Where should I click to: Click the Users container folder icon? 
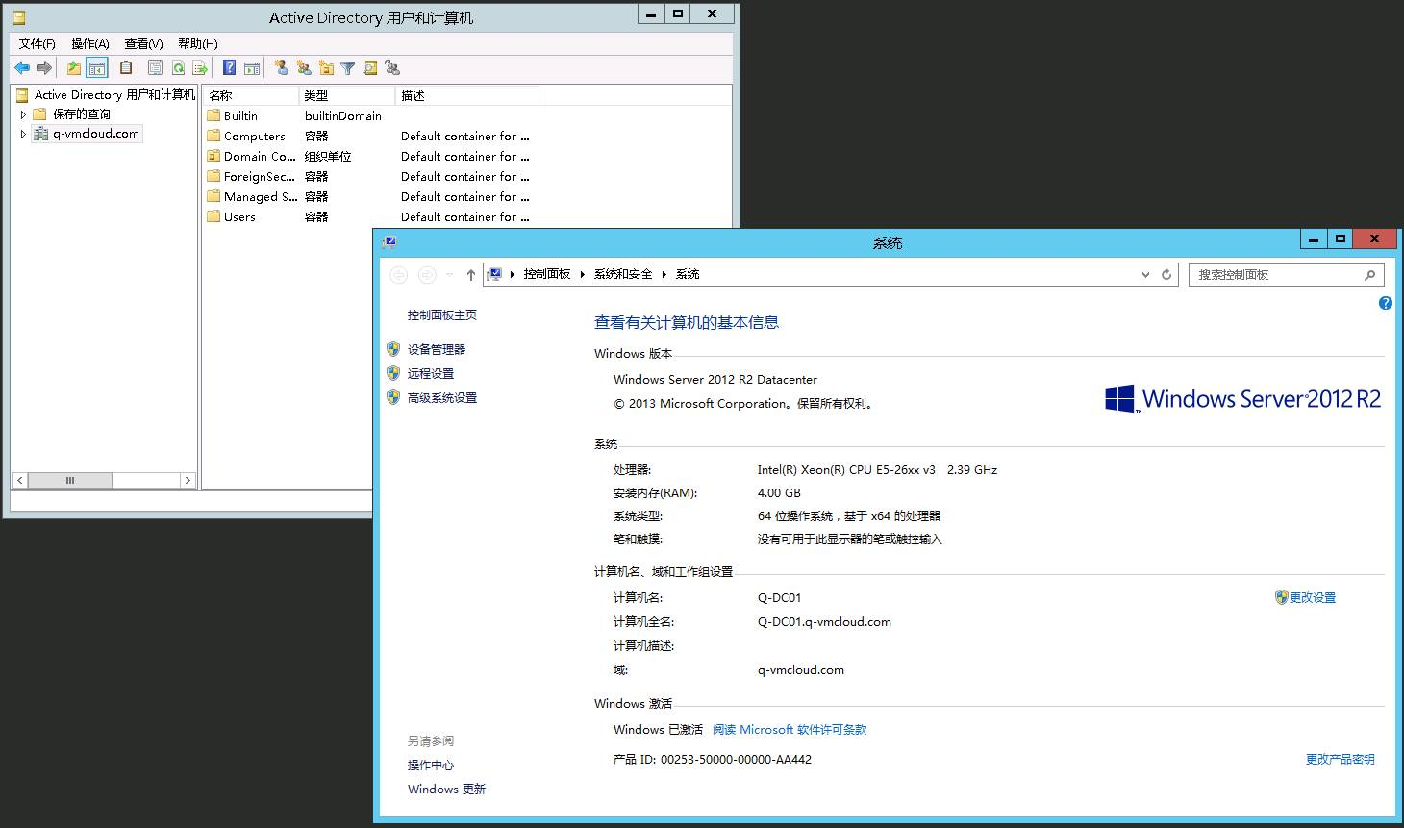(x=213, y=216)
